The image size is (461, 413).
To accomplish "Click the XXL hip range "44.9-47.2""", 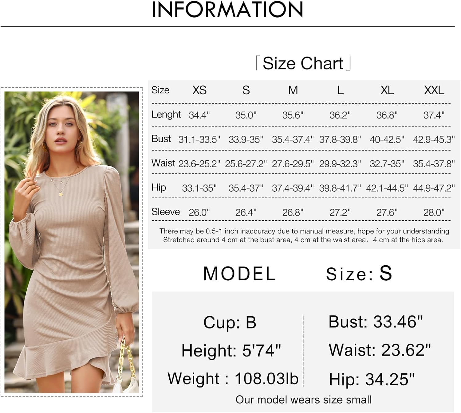I will pos(434,188).
